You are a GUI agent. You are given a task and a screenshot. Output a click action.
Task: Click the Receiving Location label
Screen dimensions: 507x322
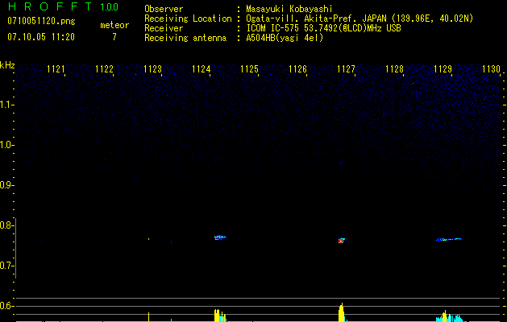(x=188, y=19)
